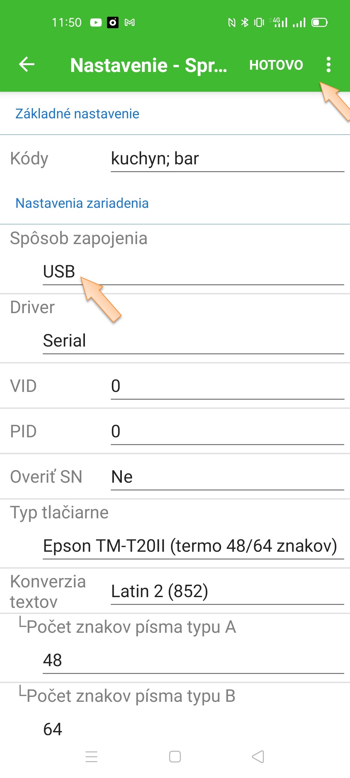Open the Driver dropdown showing Serial
The width and height of the screenshot is (350, 778).
[x=193, y=341]
